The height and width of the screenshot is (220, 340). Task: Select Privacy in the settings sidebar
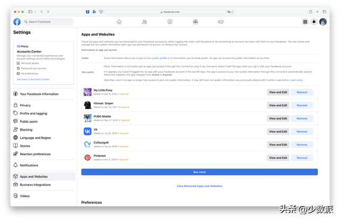pos(44,105)
